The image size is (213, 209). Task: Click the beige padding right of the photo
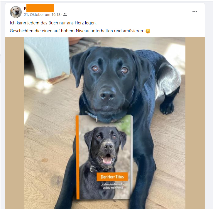[x=195, y=123]
